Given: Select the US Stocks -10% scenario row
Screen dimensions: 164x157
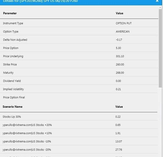Looking at the screenshot, I should point(27,141).
